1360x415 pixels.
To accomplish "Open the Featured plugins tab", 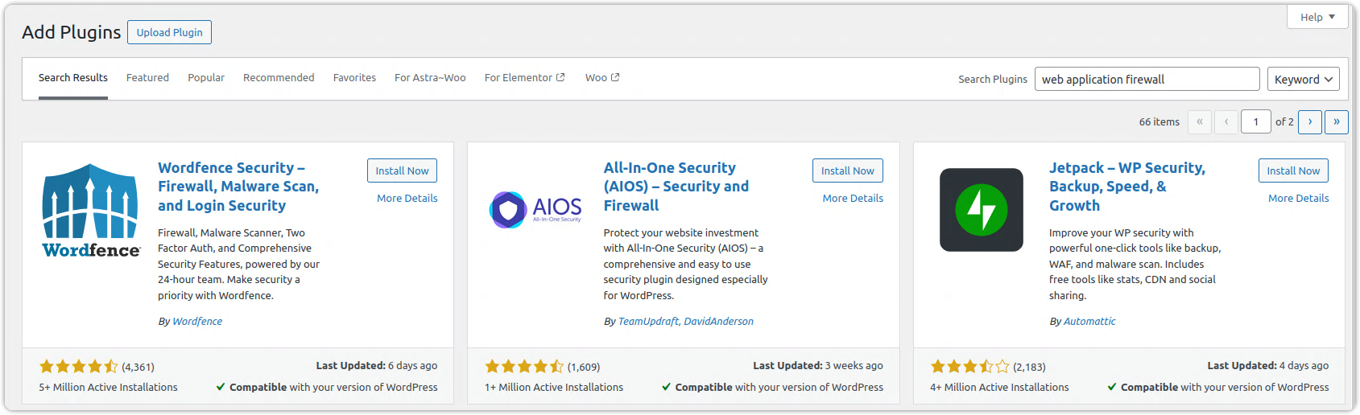I will [148, 78].
